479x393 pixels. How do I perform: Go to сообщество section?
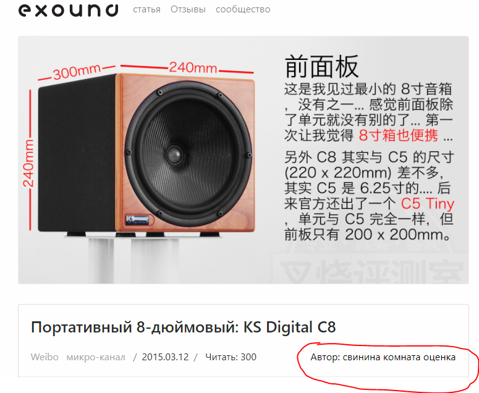click(x=243, y=9)
